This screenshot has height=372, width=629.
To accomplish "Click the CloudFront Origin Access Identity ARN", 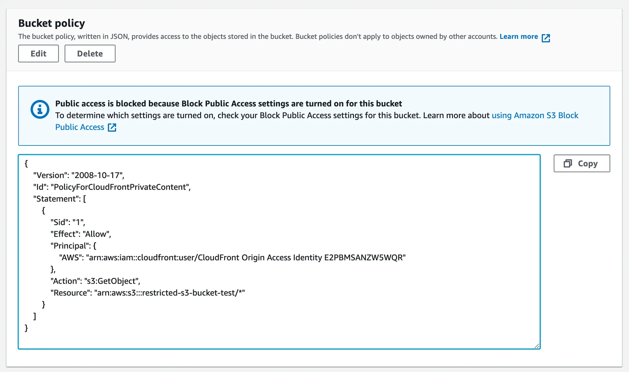I will [x=246, y=258].
